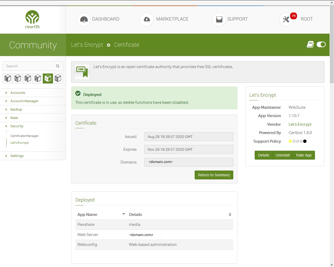Click the black Support Policy dot
Screen dimensions: 334x267
[x=305, y=141]
